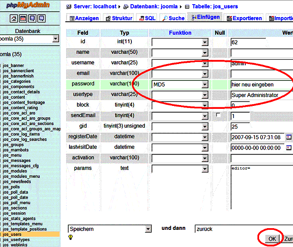
Task: Open calendar picker for lastvisitDate
Action: point(288,148)
